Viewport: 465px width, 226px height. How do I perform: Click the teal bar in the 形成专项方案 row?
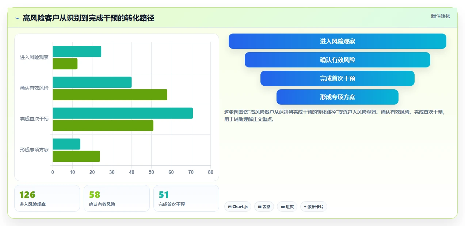(x=66, y=144)
